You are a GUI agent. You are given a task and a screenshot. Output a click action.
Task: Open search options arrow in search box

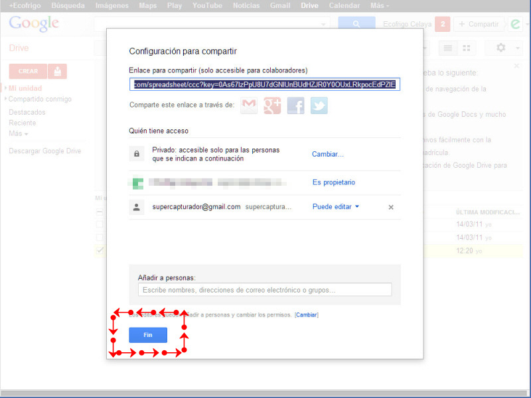click(323, 24)
